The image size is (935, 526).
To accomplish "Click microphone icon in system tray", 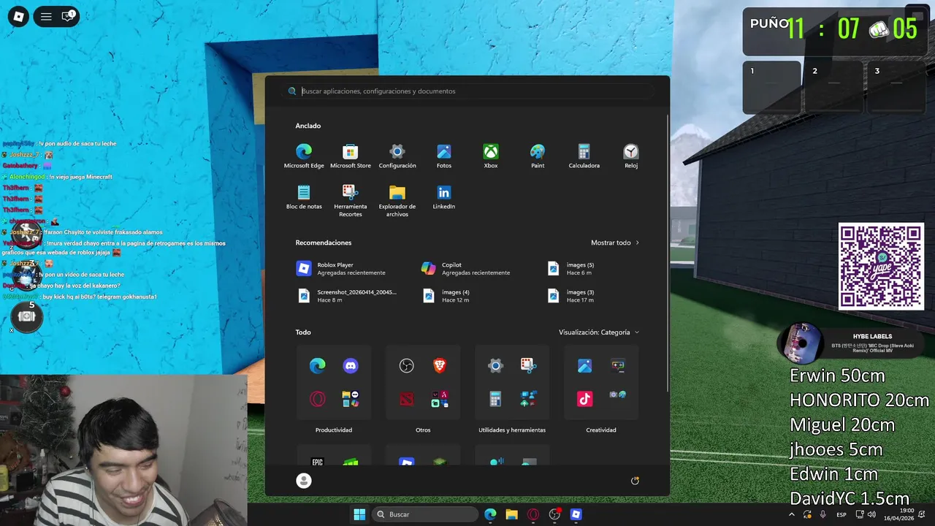I will [x=823, y=514].
